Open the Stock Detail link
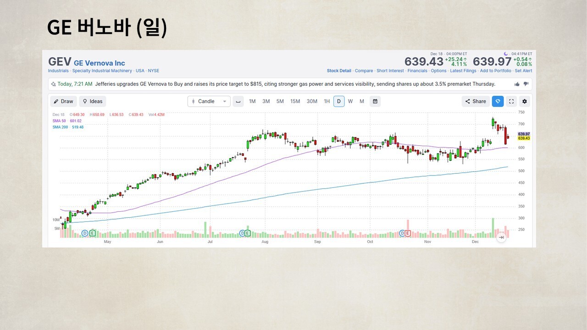Viewport: 587px width, 330px height. coord(339,71)
